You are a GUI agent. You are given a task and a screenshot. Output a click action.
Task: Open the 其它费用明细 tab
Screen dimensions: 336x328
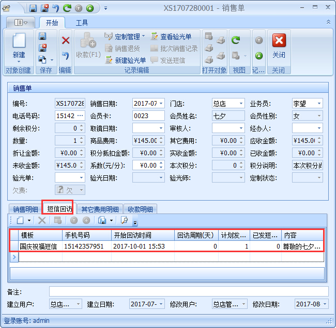point(100,209)
